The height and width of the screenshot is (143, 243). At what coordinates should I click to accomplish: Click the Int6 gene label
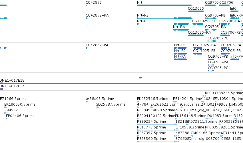(x=233, y=8)
